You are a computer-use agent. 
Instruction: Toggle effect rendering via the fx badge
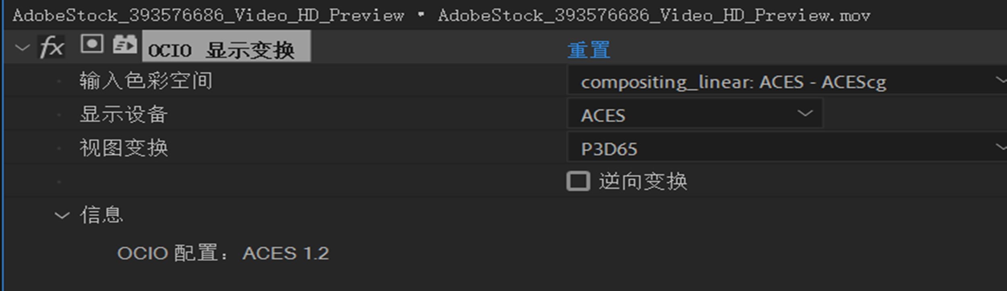click(x=52, y=47)
